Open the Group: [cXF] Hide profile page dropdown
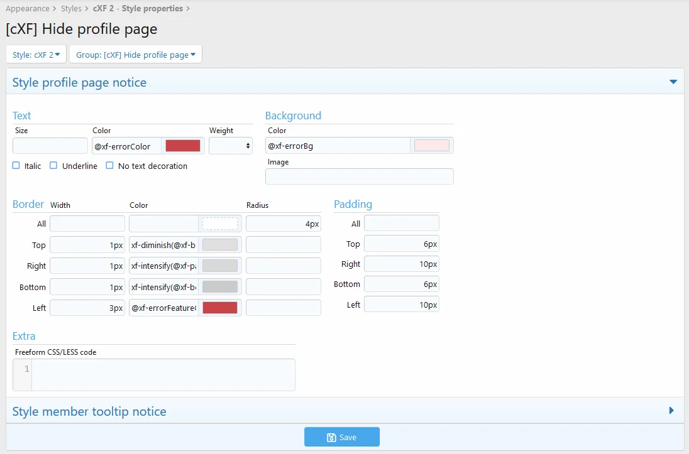This screenshot has width=689, height=454. tap(135, 55)
